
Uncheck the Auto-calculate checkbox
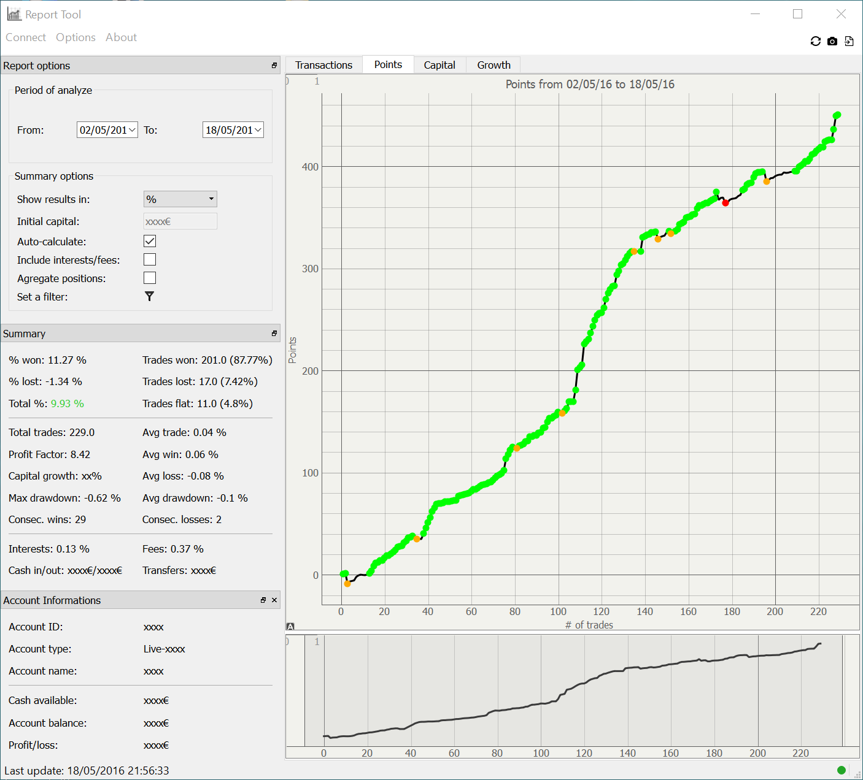point(150,241)
